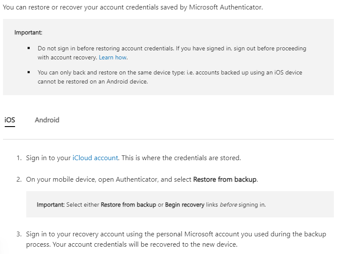Open the Learn how link
This screenshot has height=254, width=339.
(x=113, y=57)
